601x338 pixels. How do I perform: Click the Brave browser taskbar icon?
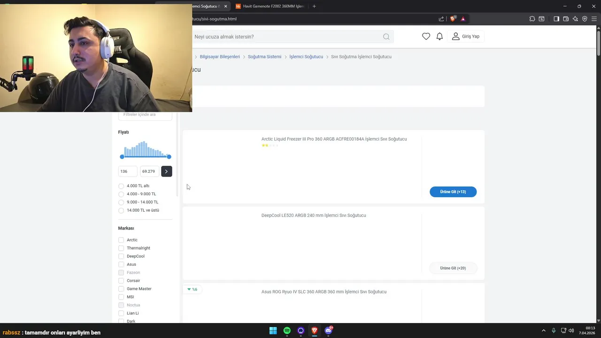(315, 330)
